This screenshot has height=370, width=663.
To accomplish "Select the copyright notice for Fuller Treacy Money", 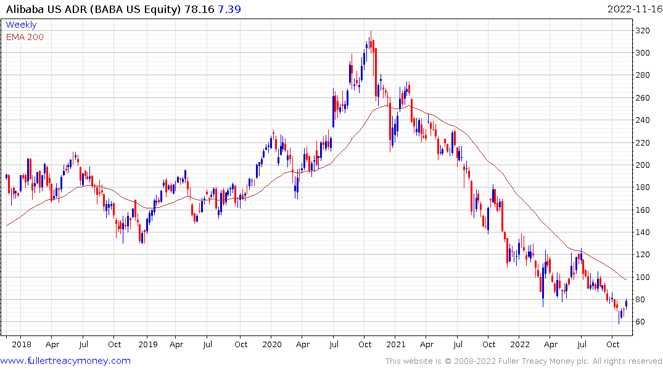I will (524, 361).
